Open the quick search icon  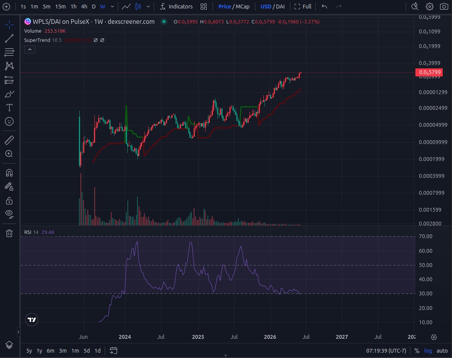[415, 6]
